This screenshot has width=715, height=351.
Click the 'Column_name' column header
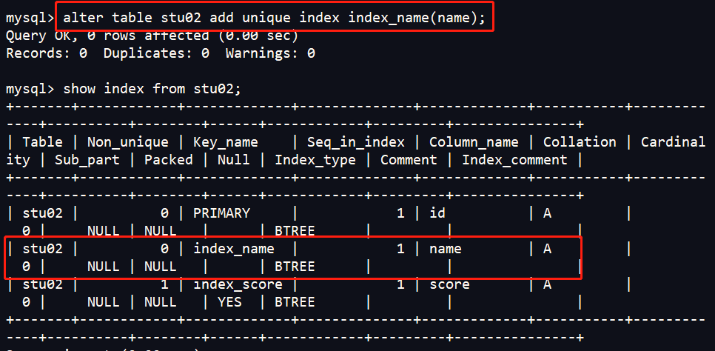(474, 142)
